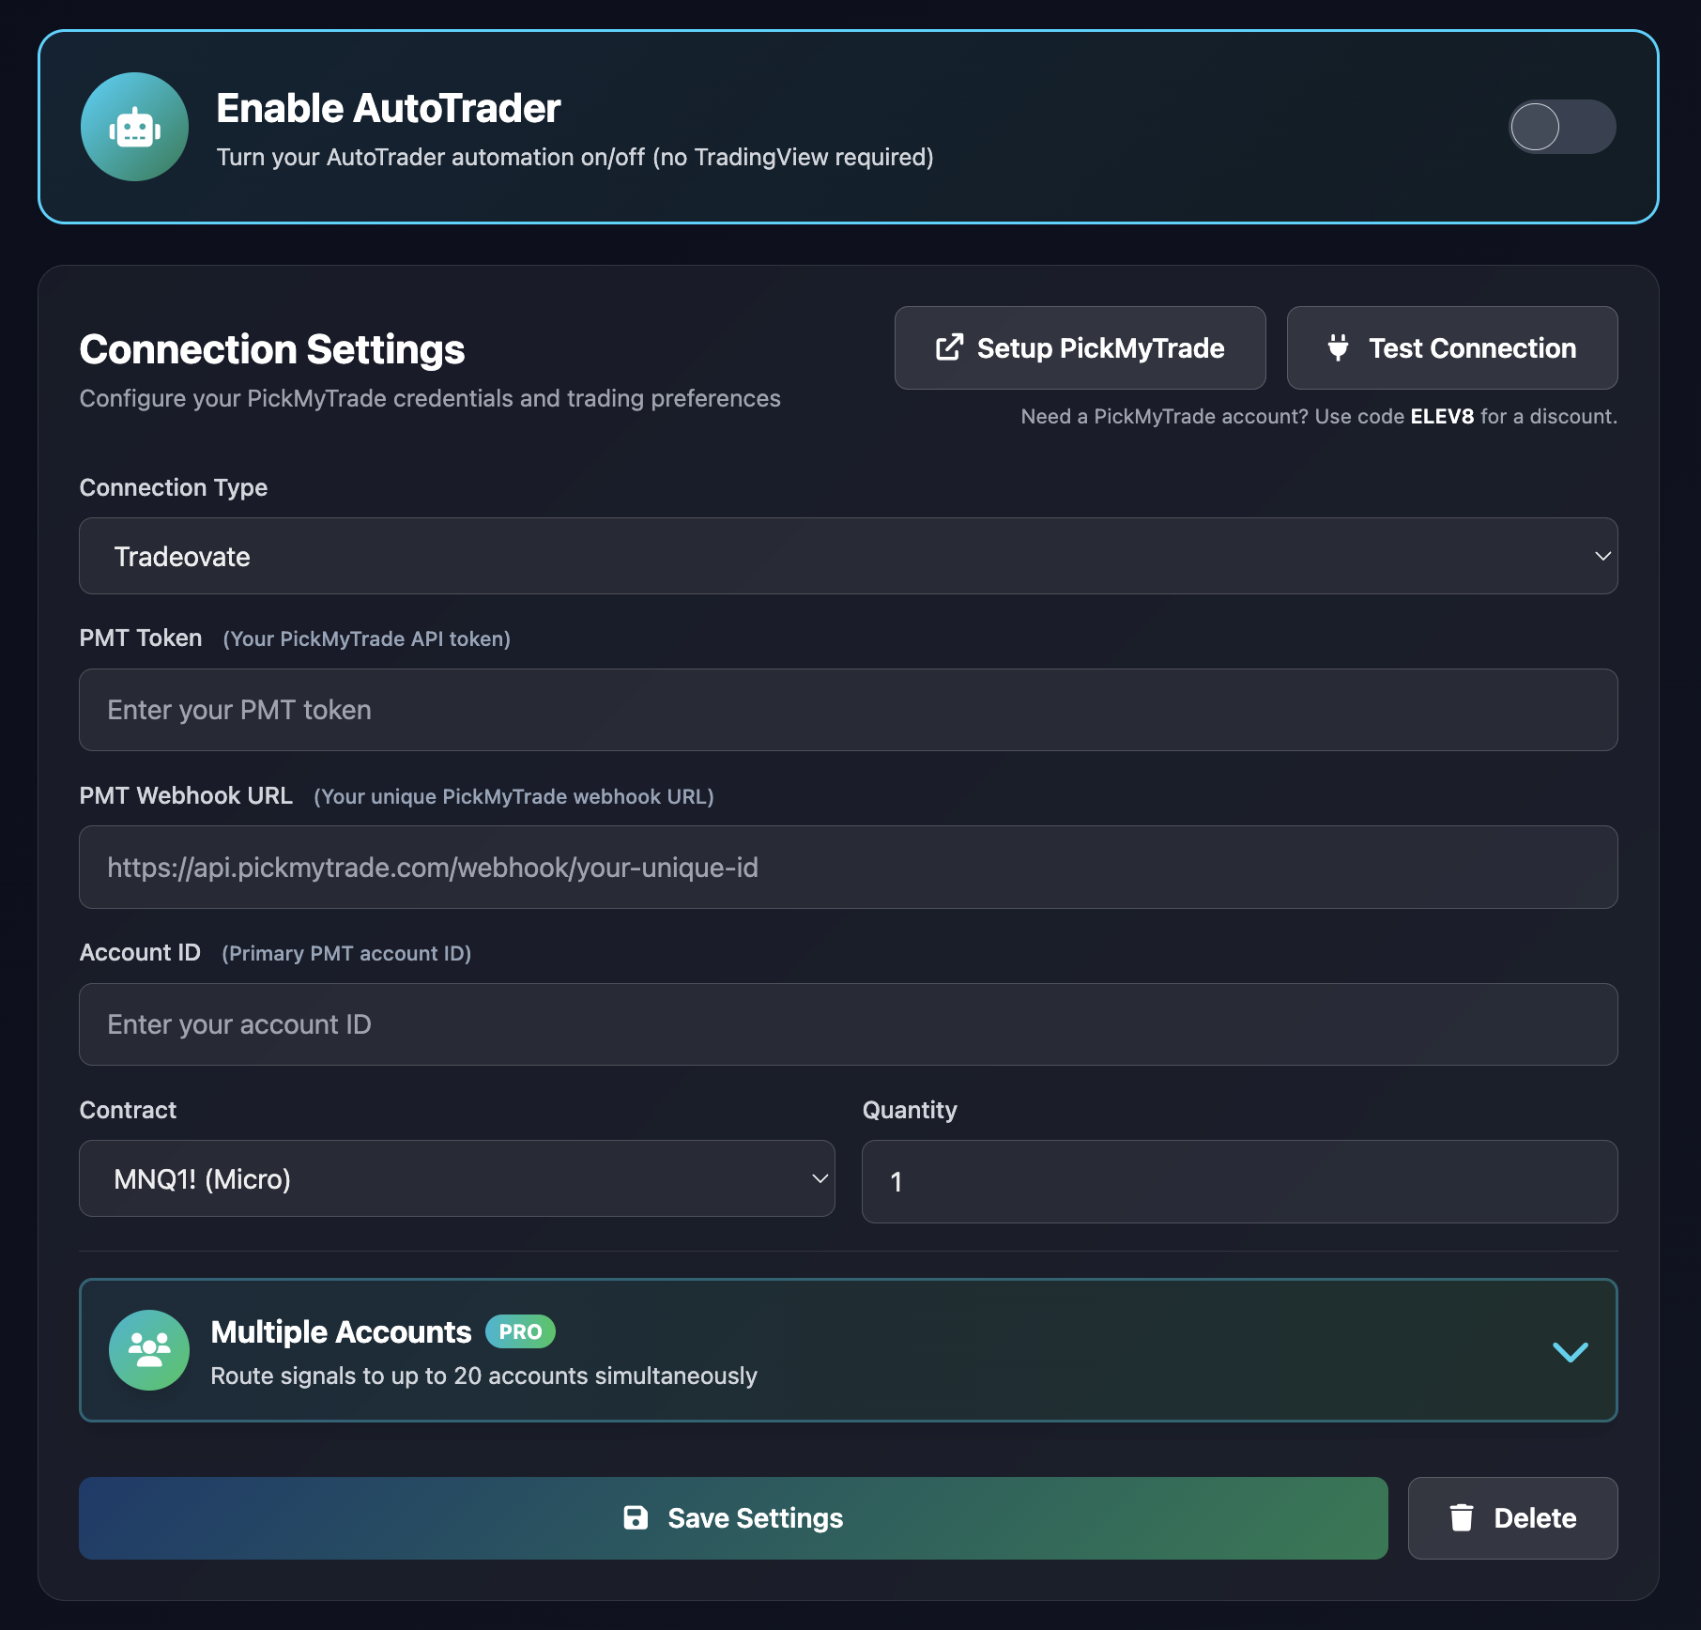Click the chevron arrow on the Contract dropdown
The image size is (1701, 1630).
click(818, 1178)
